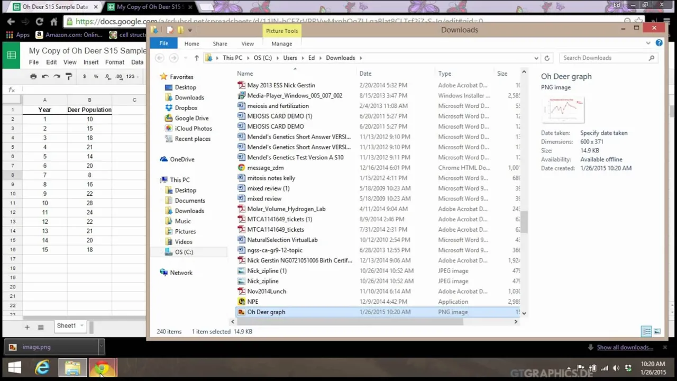The width and height of the screenshot is (677, 381).
Task: Open the Edit menu in Google Sheets
Action: pyautogui.click(x=51, y=62)
